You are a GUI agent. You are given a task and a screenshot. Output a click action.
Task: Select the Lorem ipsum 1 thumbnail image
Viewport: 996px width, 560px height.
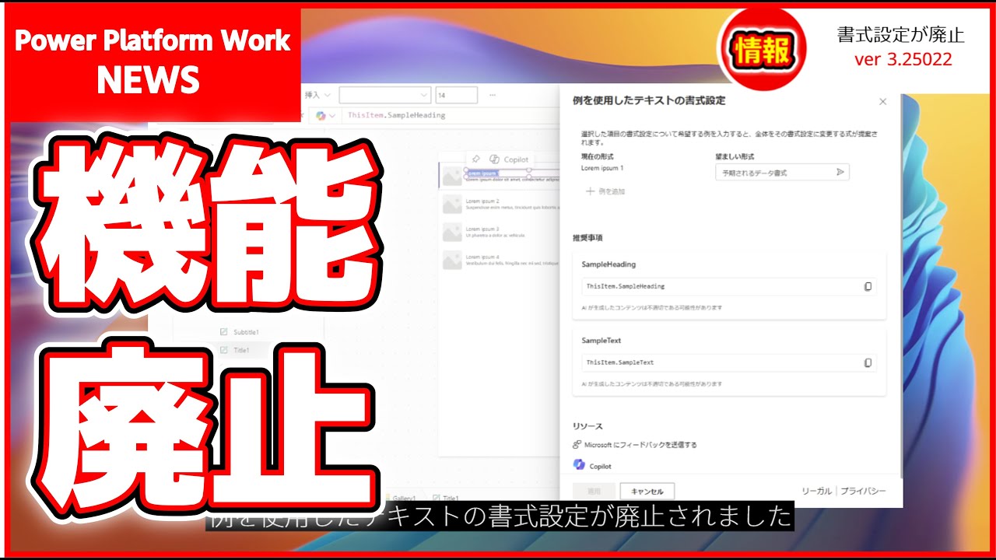pyautogui.click(x=452, y=177)
